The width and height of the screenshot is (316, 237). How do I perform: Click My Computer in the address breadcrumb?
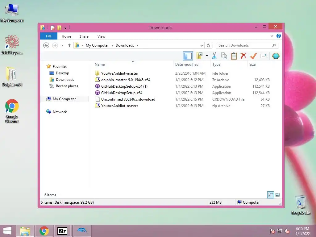pyautogui.click(x=97, y=45)
